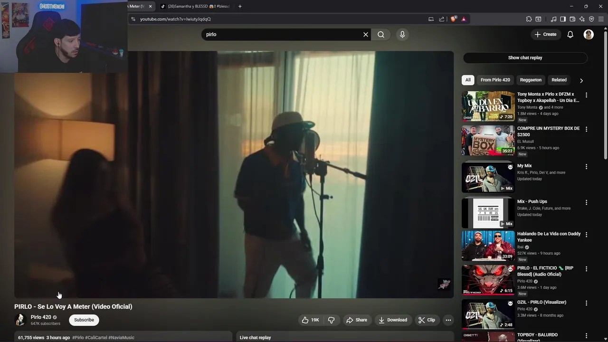
Task: Open Un Dia En El Barrio thumbnail
Action: [x=488, y=106]
